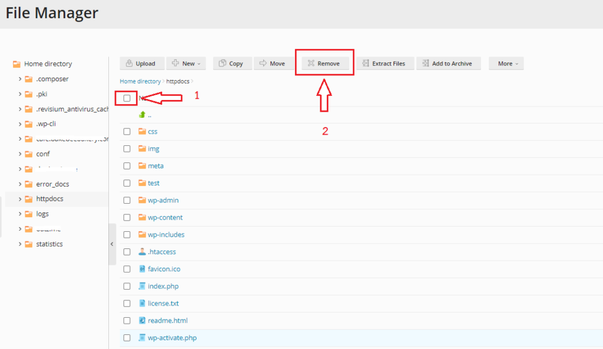The height and width of the screenshot is (349, 603).
Task: Open the More dropdown menu
Action: coord(506,63)
